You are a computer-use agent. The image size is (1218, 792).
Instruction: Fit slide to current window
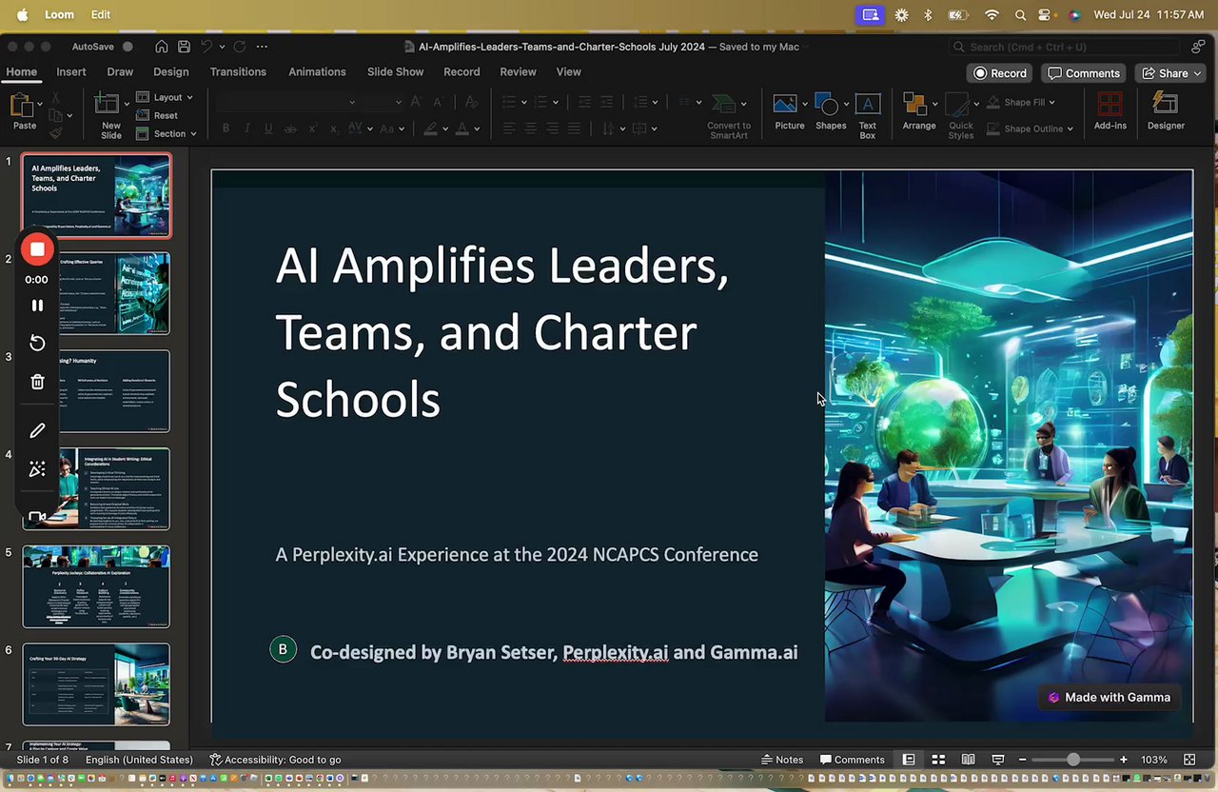click(x=1189, y=760)
